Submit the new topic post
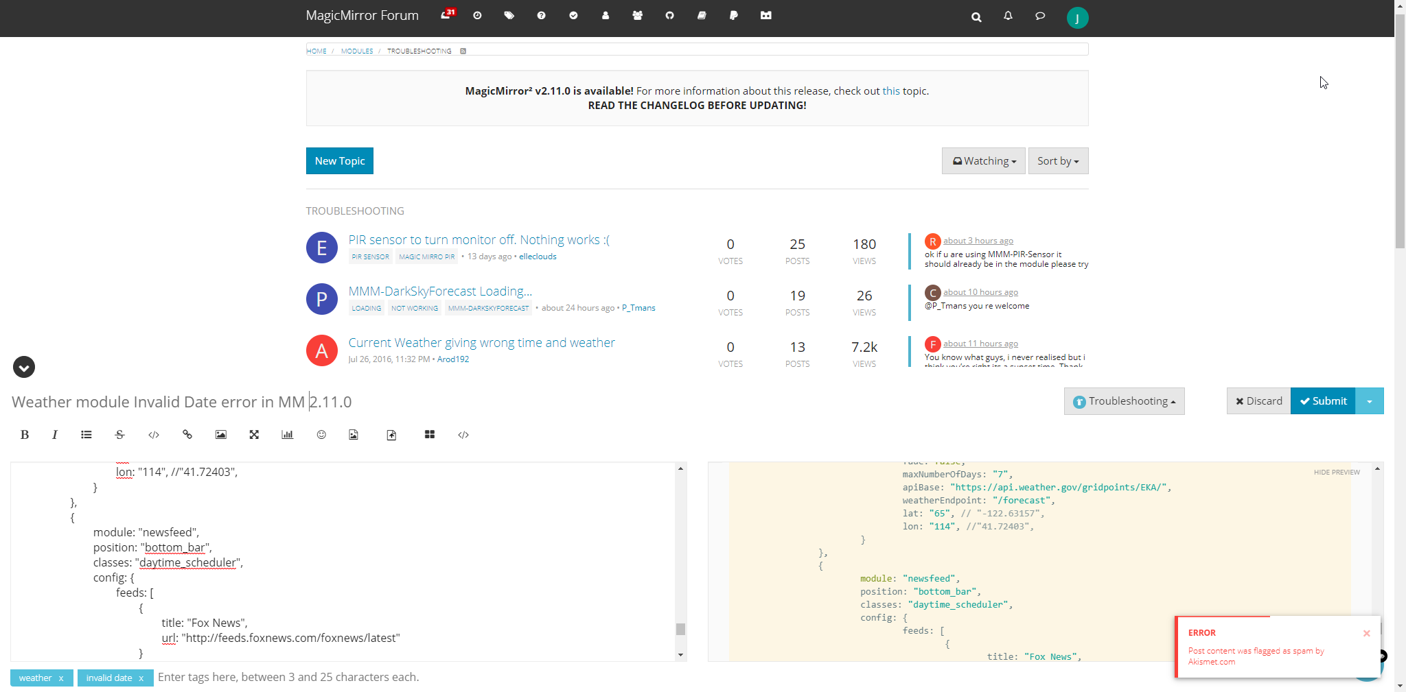Viewport: 1406px width, 692px height. [1322, 401]
